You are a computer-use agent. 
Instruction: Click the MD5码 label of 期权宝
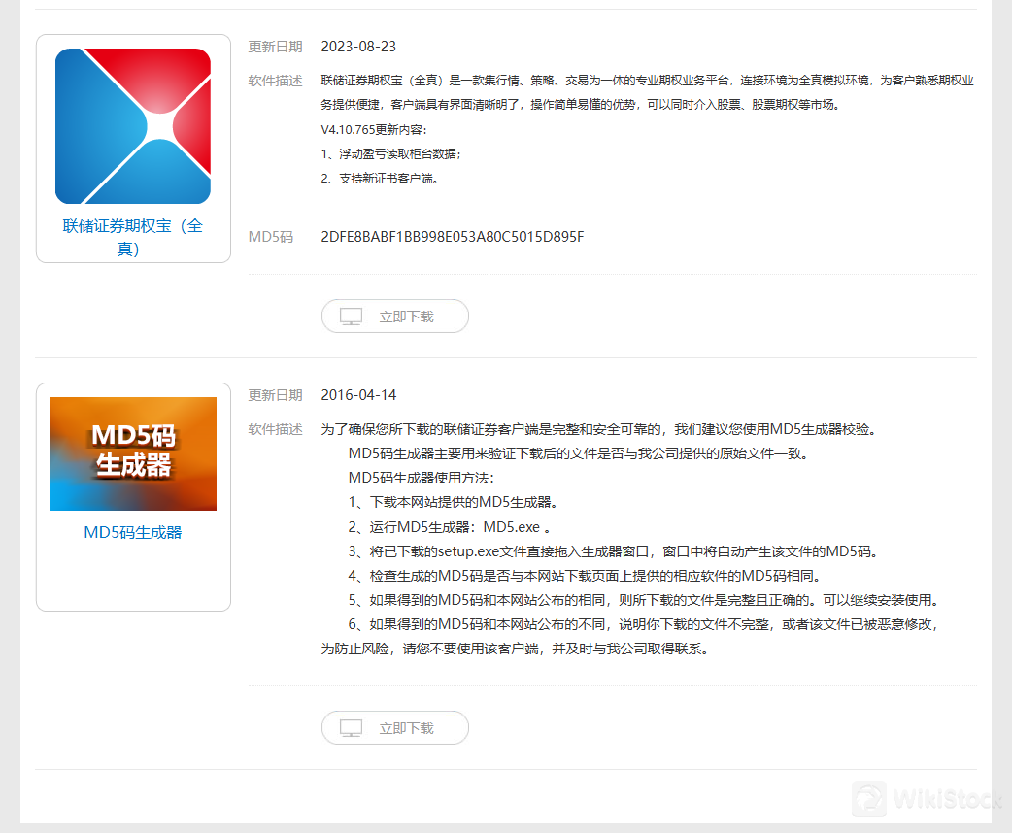(271, 237)
